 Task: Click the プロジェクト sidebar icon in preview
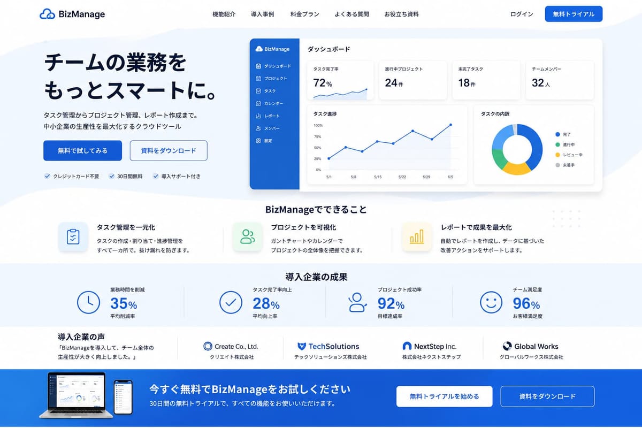click(x=258, y=79)
